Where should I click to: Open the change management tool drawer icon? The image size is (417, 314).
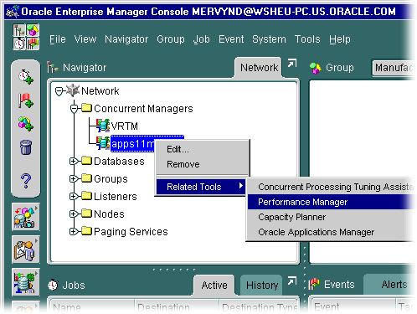(x=25, y=250)
